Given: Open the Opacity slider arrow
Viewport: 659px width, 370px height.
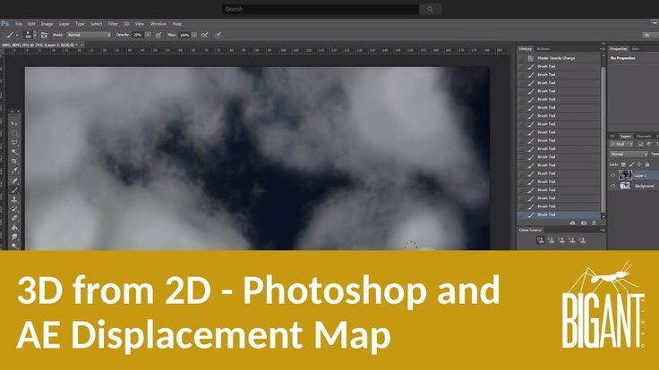Looking at the screenshot, I should pos(148,35).
